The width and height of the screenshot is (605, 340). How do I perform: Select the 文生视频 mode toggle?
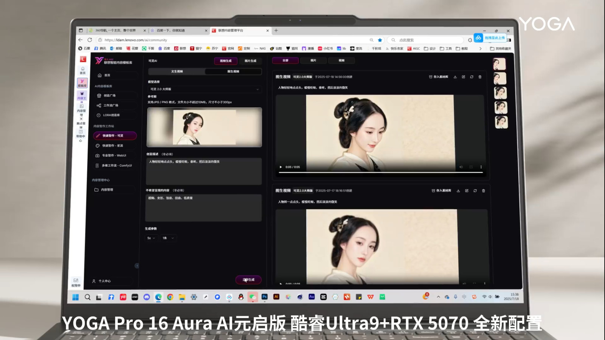click(177, 71)
